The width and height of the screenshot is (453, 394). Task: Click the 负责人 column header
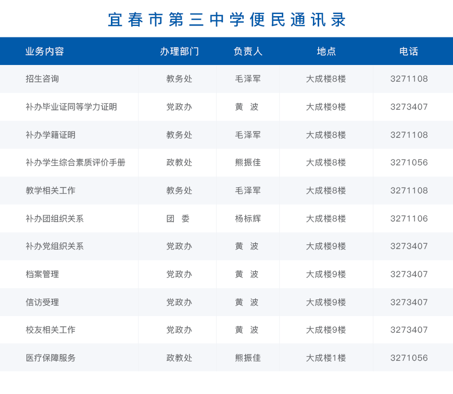tap(248, 51)
